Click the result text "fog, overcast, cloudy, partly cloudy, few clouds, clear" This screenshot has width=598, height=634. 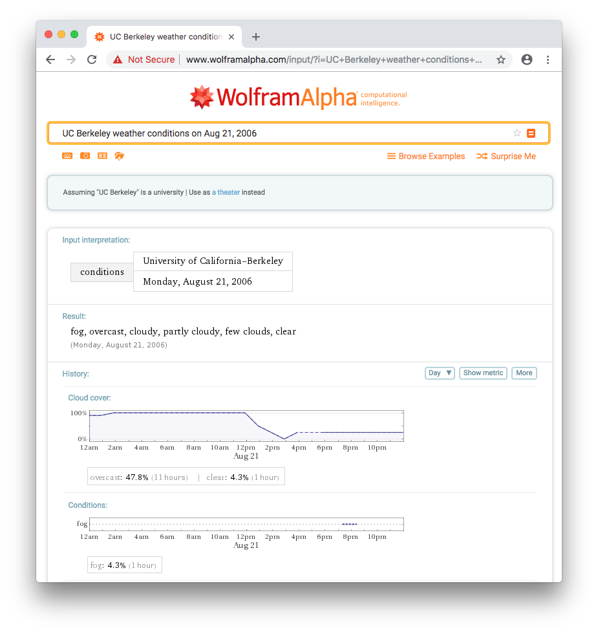tap(184, 331)
